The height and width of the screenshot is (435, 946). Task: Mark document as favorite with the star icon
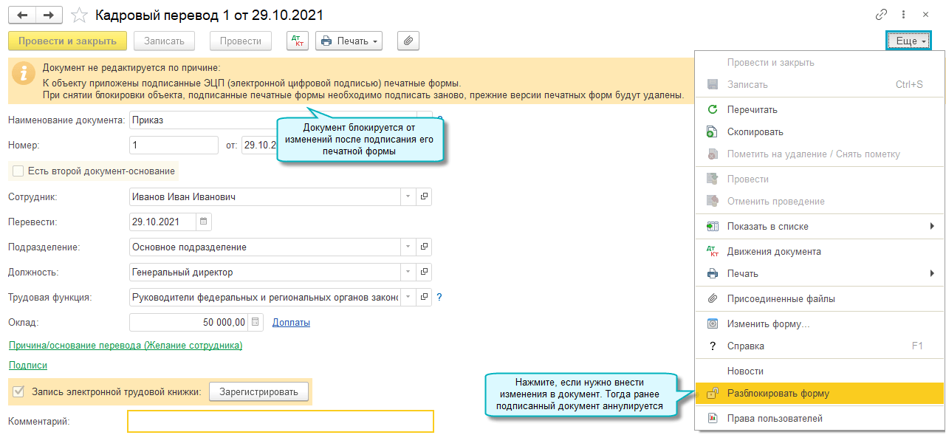coord(79,16)
